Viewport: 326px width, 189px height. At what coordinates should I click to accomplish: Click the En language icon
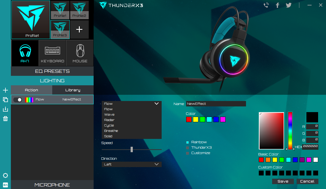pyautogui.click(x=5, y=185)
